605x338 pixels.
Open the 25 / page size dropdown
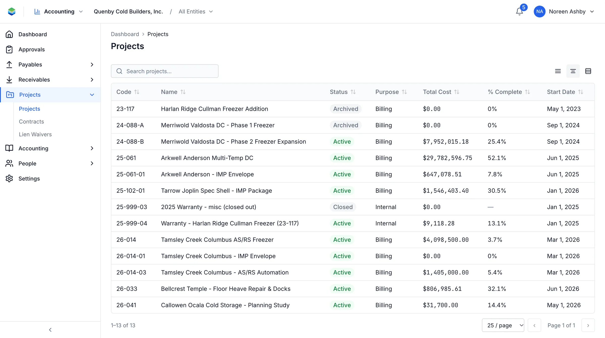click(503, 325)
